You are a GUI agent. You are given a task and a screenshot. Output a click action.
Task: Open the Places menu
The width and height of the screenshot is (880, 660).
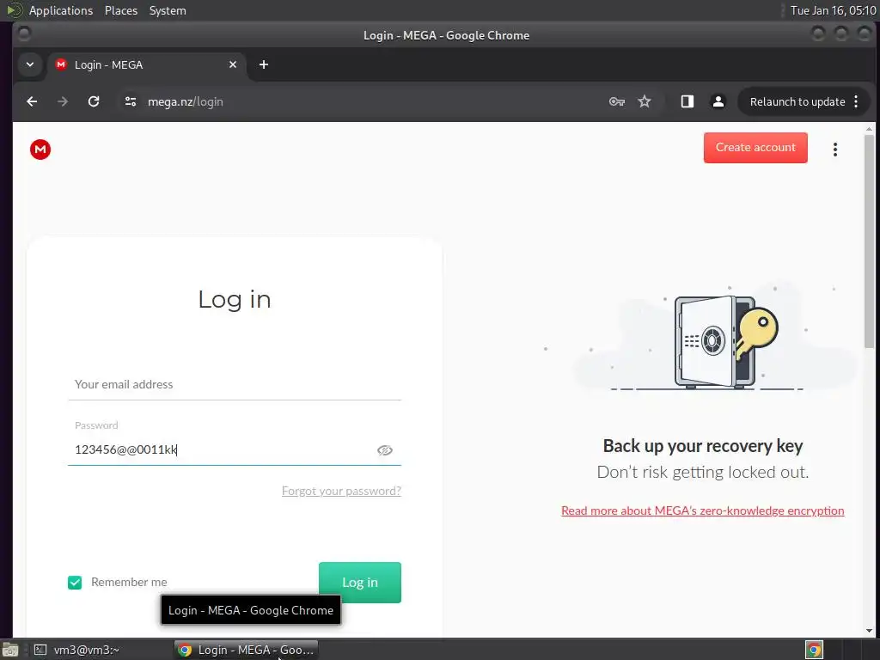[121, 10]
